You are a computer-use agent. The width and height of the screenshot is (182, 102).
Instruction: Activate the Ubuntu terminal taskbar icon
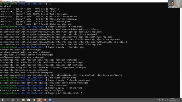[x=39, y=100]
